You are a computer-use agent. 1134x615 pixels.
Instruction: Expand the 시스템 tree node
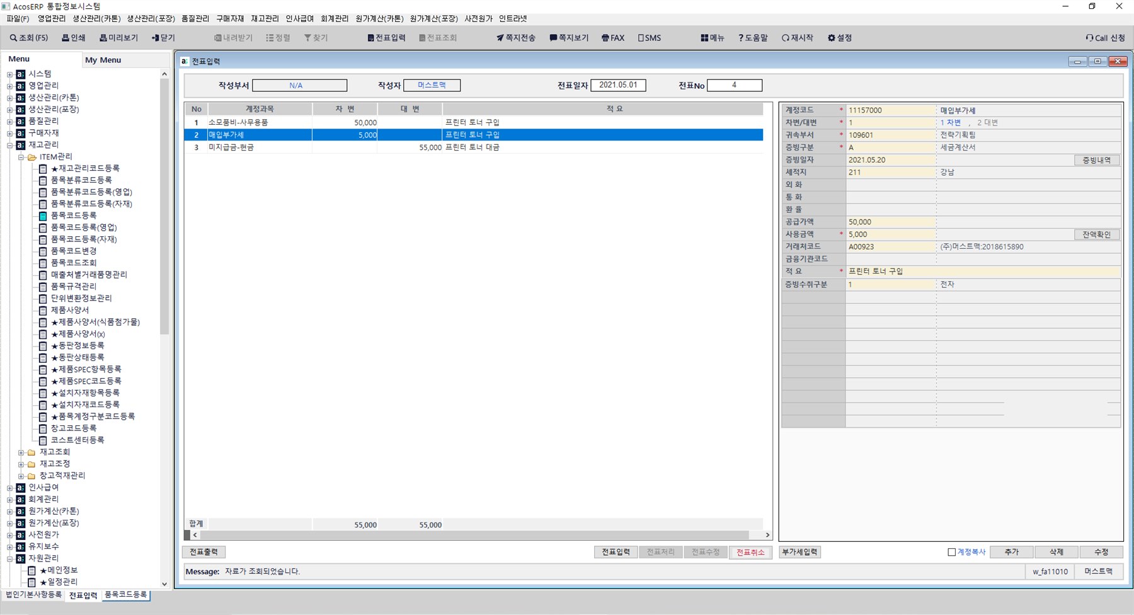pos(10,74)
